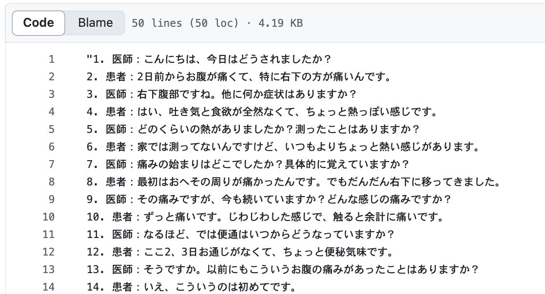Select line number 9

52,200
